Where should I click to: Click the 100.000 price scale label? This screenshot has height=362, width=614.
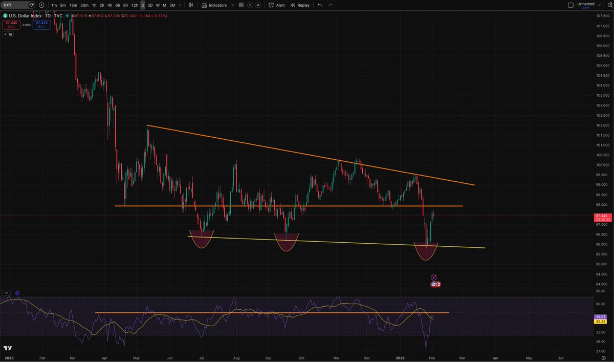click(602, 165)
